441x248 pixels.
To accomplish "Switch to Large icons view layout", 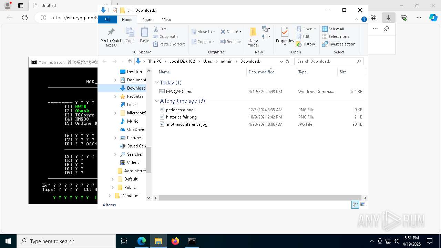I will 362,205.
